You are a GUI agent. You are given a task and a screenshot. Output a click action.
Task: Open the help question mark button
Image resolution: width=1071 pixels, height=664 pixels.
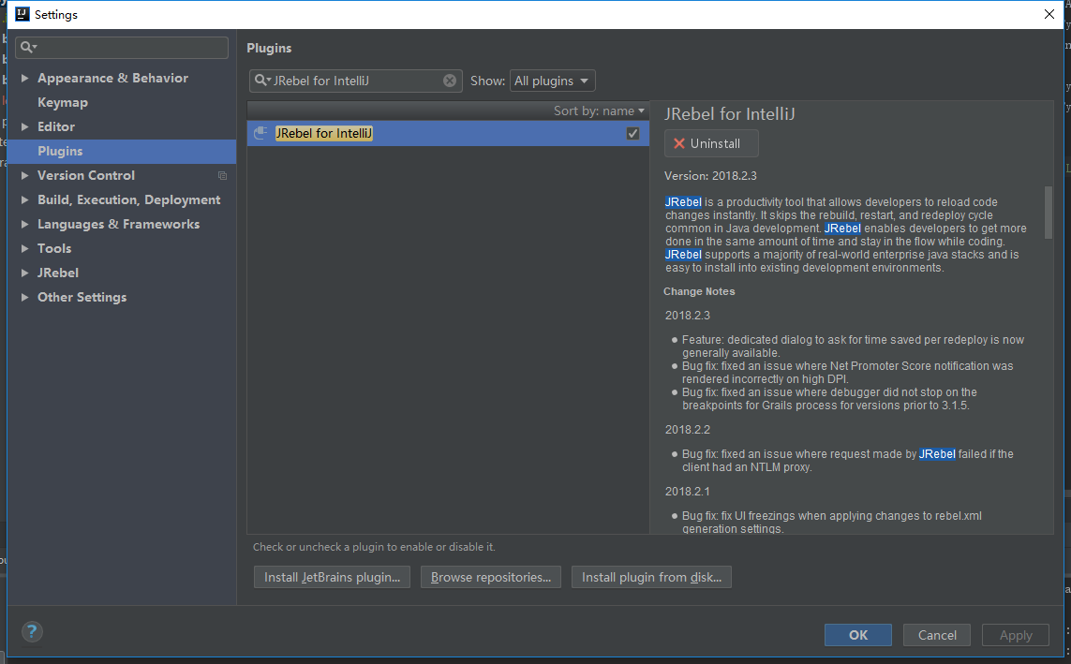pos(32,632)
